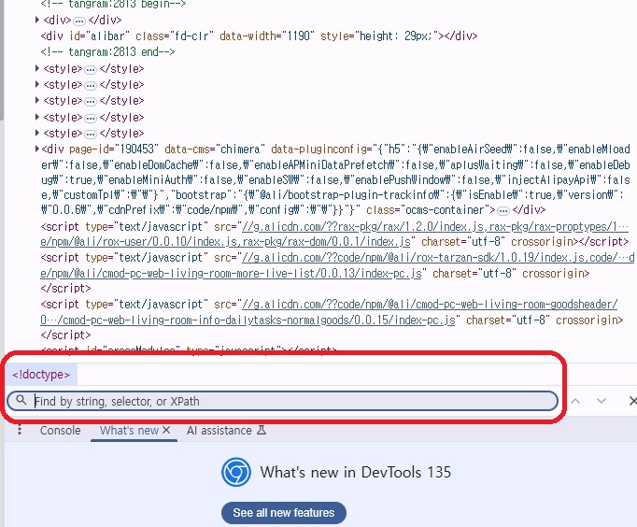Click the "What's new in DevTools 135" heading
Screen dimensions: 637x527
[356, 472]
